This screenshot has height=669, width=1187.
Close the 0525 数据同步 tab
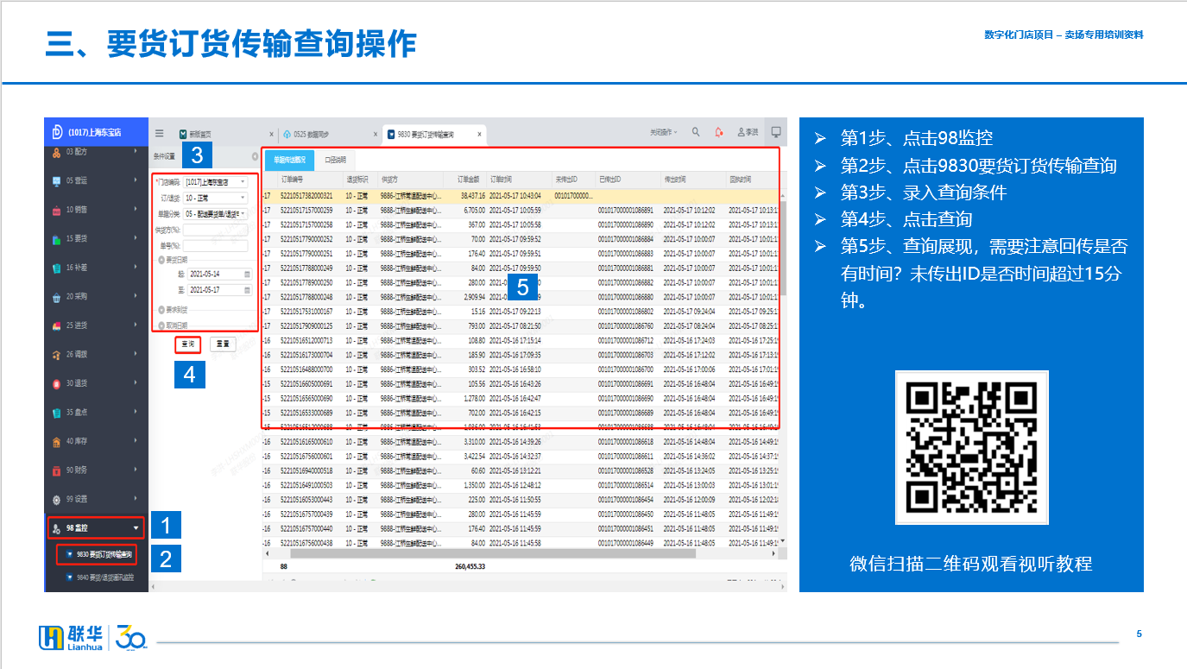[375, 135]
